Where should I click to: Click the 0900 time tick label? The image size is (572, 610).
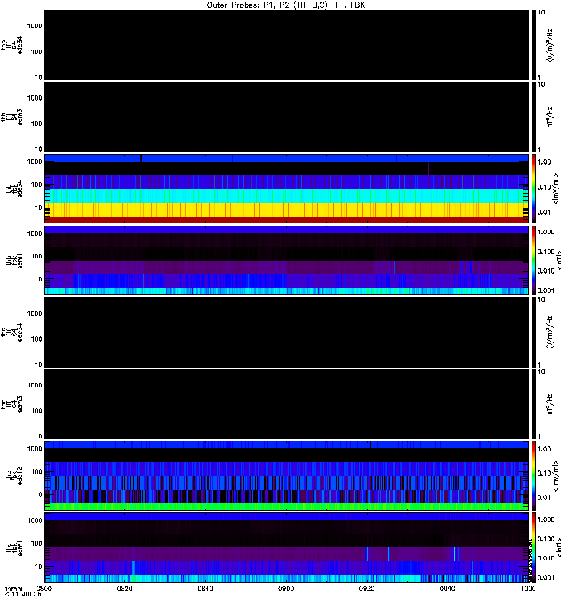(287, 589)
